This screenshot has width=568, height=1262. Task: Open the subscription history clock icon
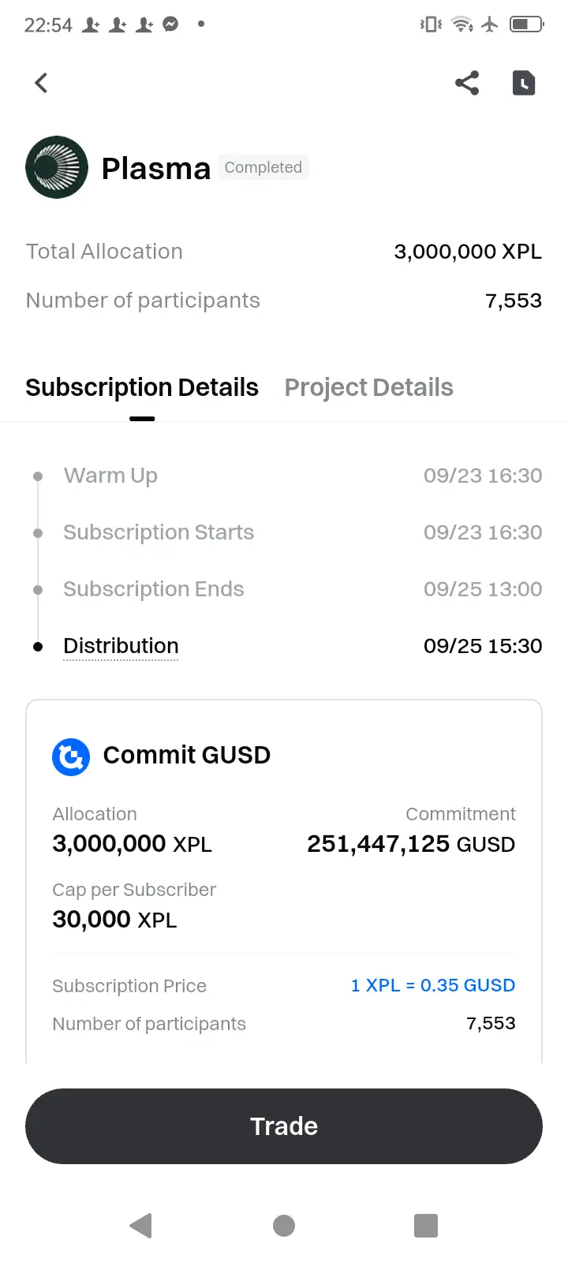pyautogui.click(x=524, y=83)
